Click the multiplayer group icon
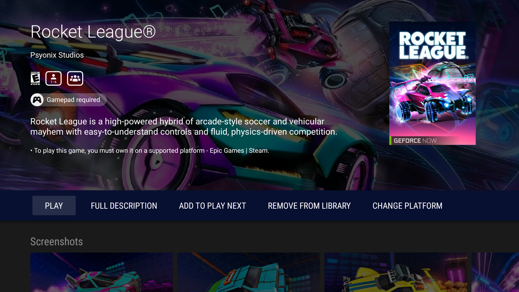Image resolution: width=519 pixels, height=292 pixels. point(75,78)
